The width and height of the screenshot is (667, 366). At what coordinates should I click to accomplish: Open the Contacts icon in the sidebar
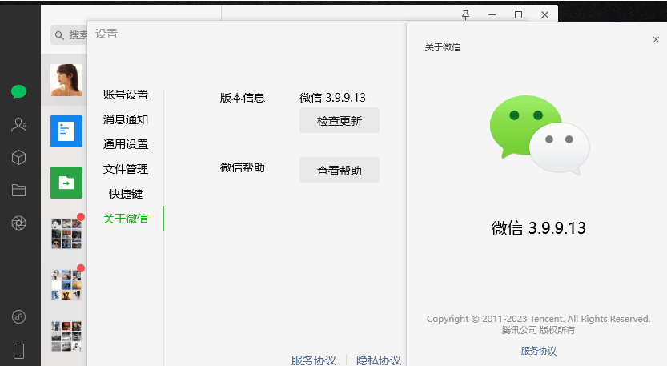click(x=18, y=124)
